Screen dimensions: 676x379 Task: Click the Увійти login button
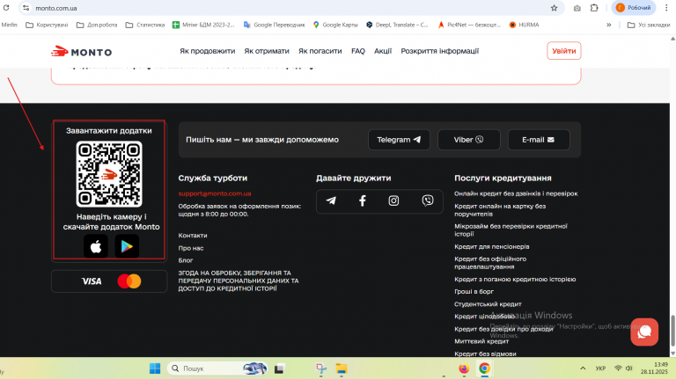[564, 51]
